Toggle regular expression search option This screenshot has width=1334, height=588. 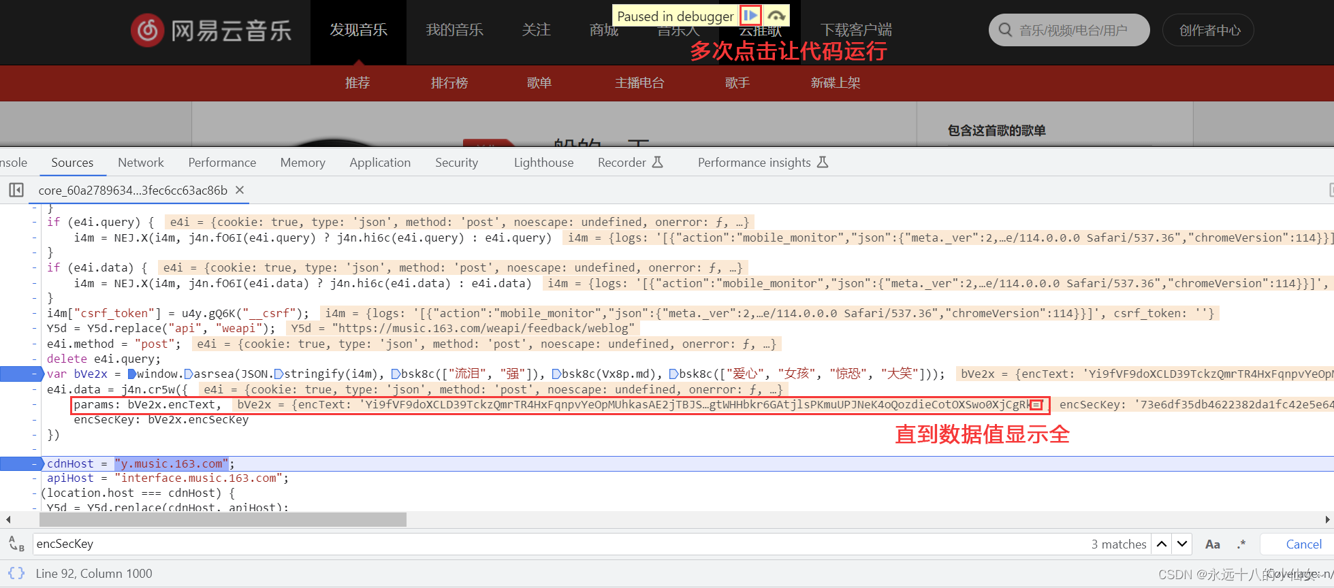coord(1241,544)
